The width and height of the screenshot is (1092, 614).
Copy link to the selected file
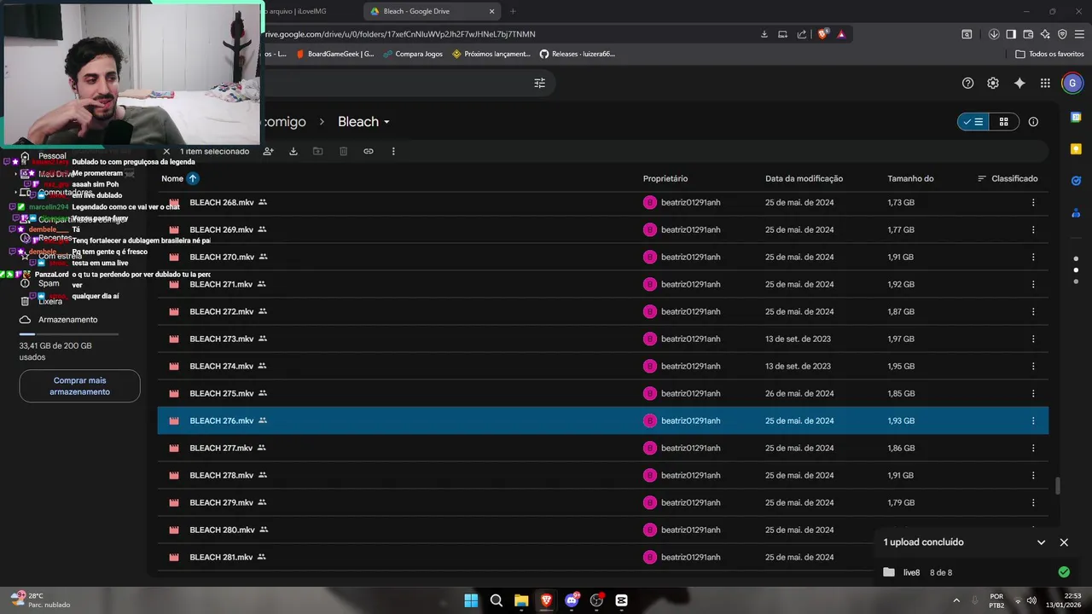[369, 151]
